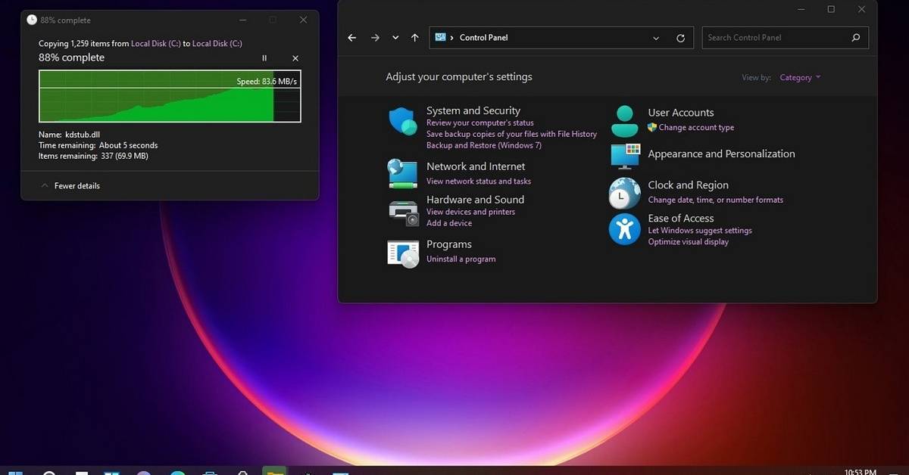The height and width of the screenshot is (475, 909).
Task: Click the System and Security shield icon
Action: pos(402,121)
